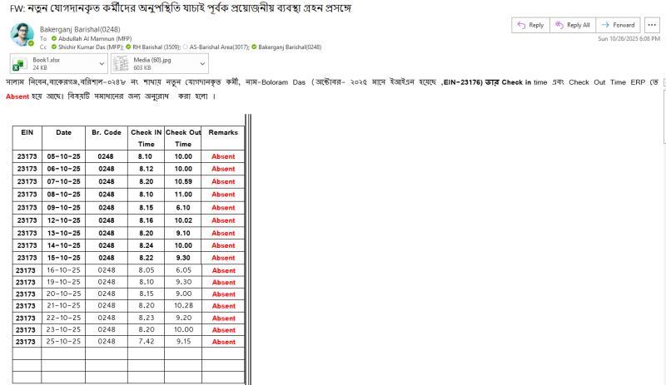Click presence icon beside Shishir Kumar Das
Image resolution: width=666 pixels, height=385 pixels.
[x=54, y=47]
